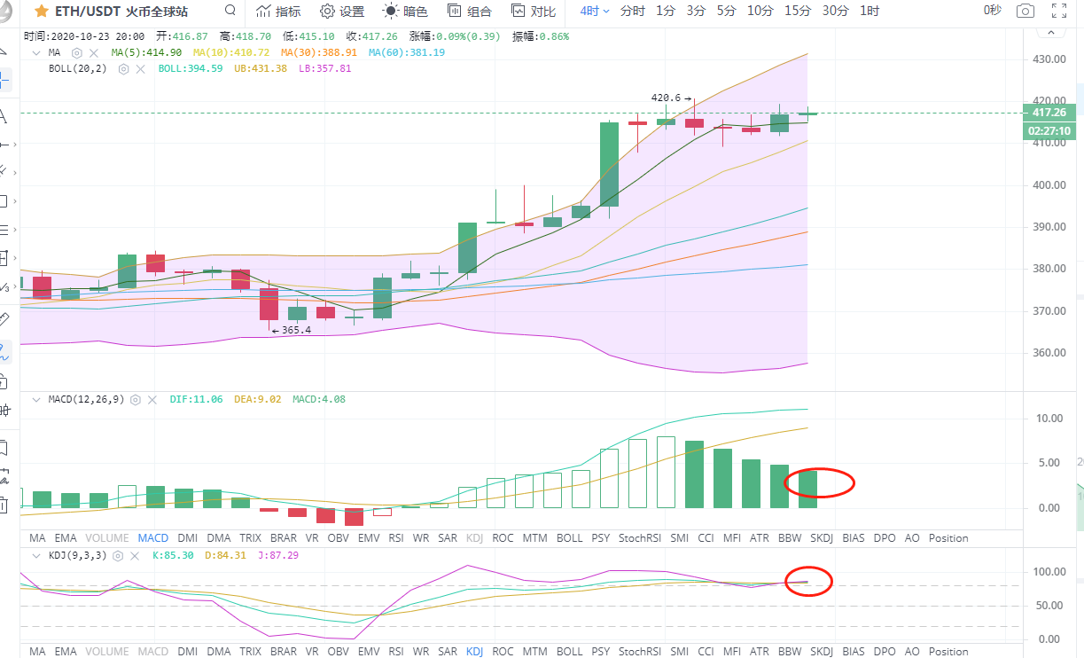Enter fullscreen mode via top-right icon
Screen dimensions: 1084x658
[1057, 12]
